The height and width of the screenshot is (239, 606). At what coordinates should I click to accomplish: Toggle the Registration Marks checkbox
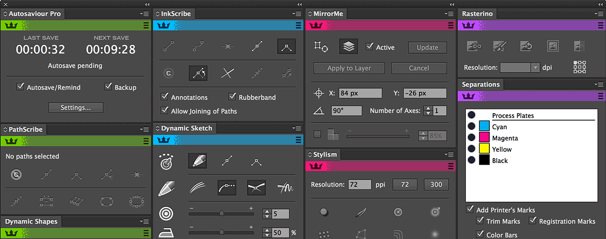tap(532, 221)
